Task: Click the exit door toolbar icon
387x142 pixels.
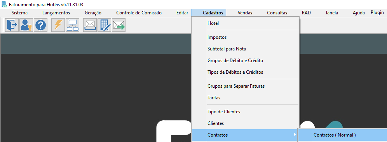Action: [x=12, y=25]
